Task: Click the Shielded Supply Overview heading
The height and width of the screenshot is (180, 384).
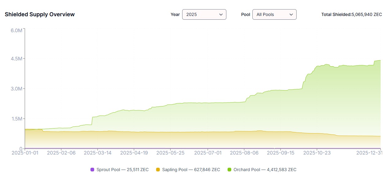Action: (x=40, y=14)
